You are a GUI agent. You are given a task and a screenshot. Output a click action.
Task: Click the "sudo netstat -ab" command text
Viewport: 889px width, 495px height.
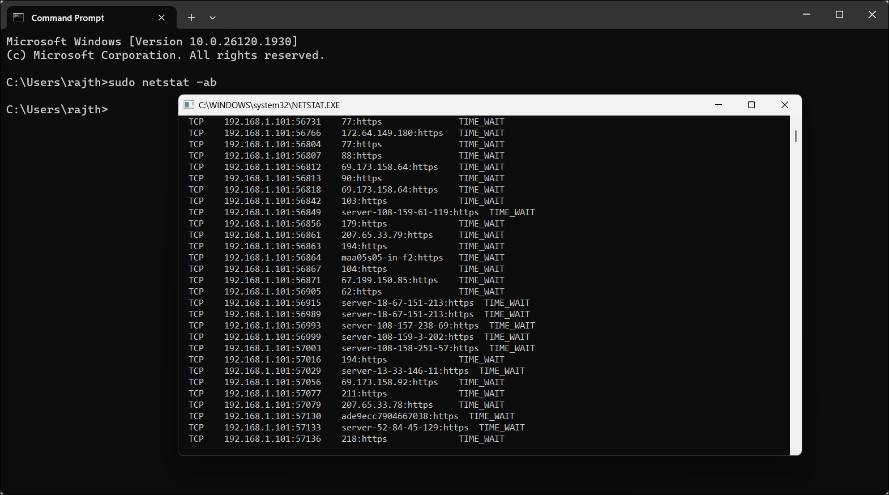(163, 82)
